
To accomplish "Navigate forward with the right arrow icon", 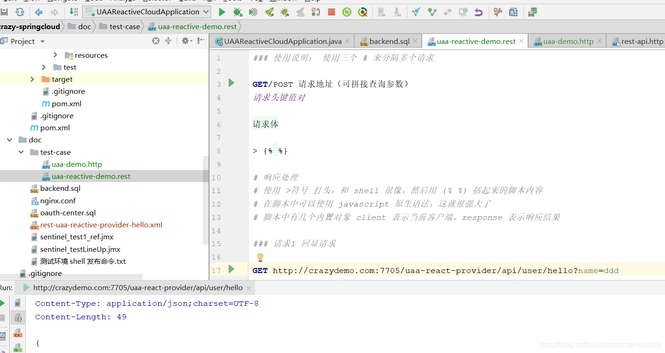I will (x=55, y=12).
